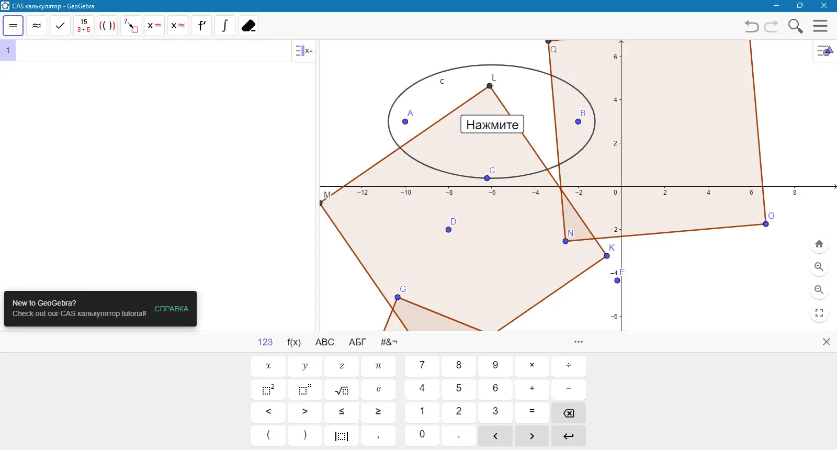Viewport: 837px width, 450px height.
Task: Switch keyboard to the ABC tab
Action: coord(325,342)
